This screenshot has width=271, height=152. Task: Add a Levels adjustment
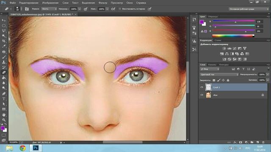coord(230,49)
